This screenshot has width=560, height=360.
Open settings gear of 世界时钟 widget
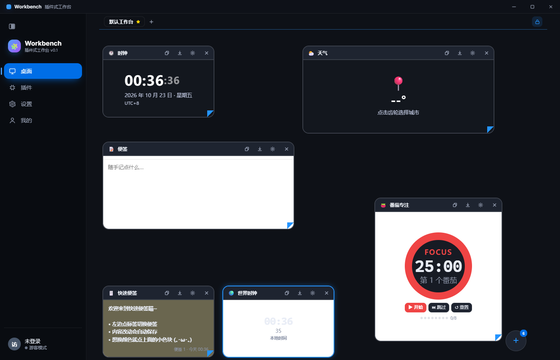(x=312, y=293)
